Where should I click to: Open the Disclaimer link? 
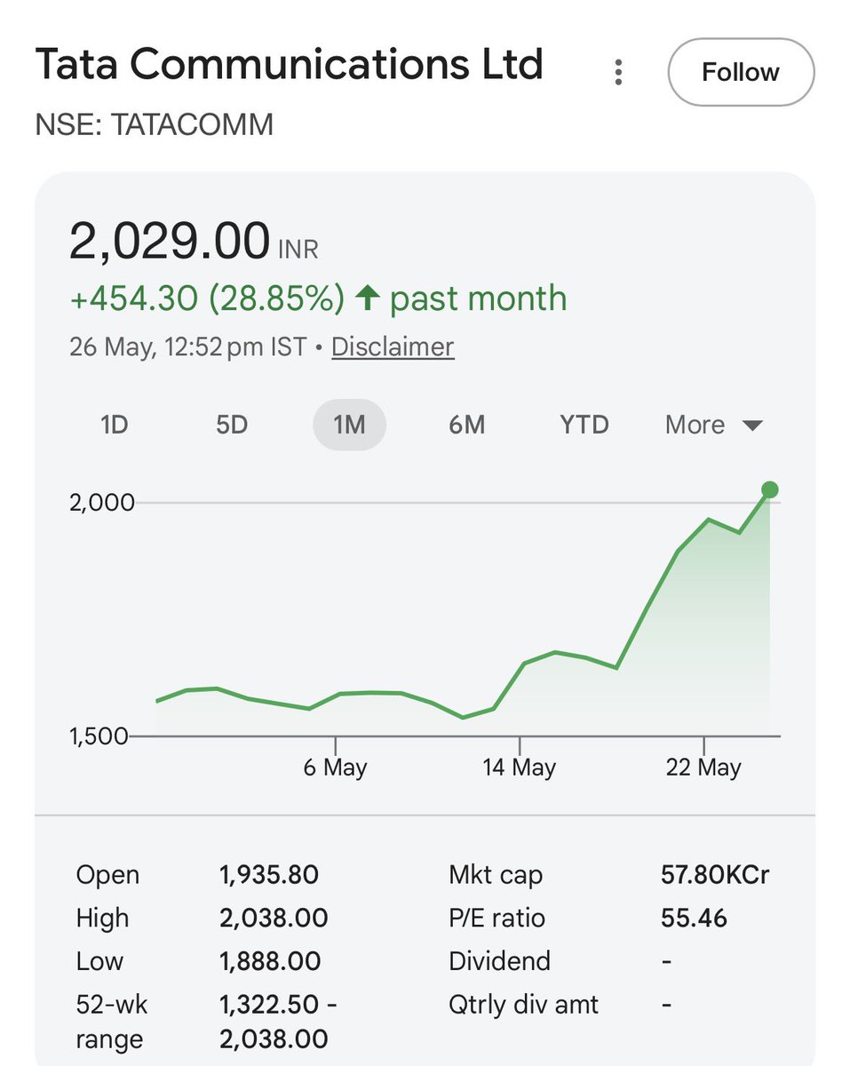point(393,346)
